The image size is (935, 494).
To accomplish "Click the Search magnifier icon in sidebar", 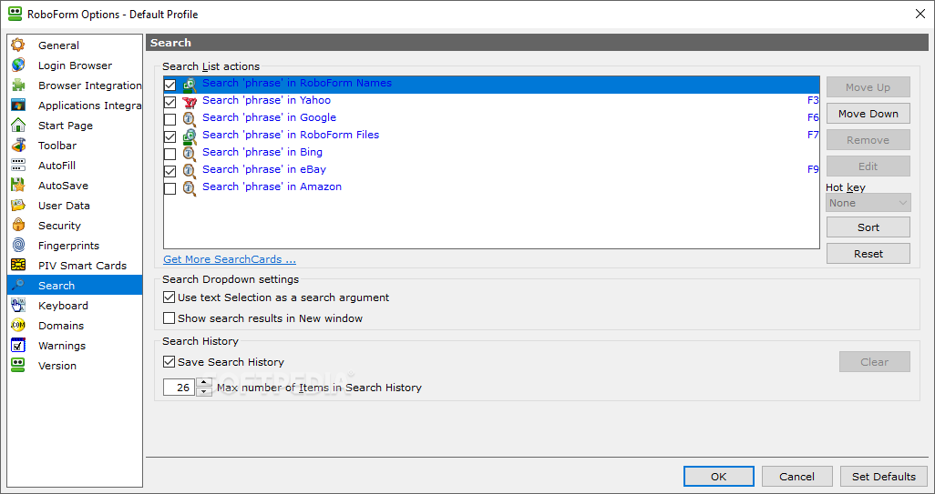I will [18, 285].
